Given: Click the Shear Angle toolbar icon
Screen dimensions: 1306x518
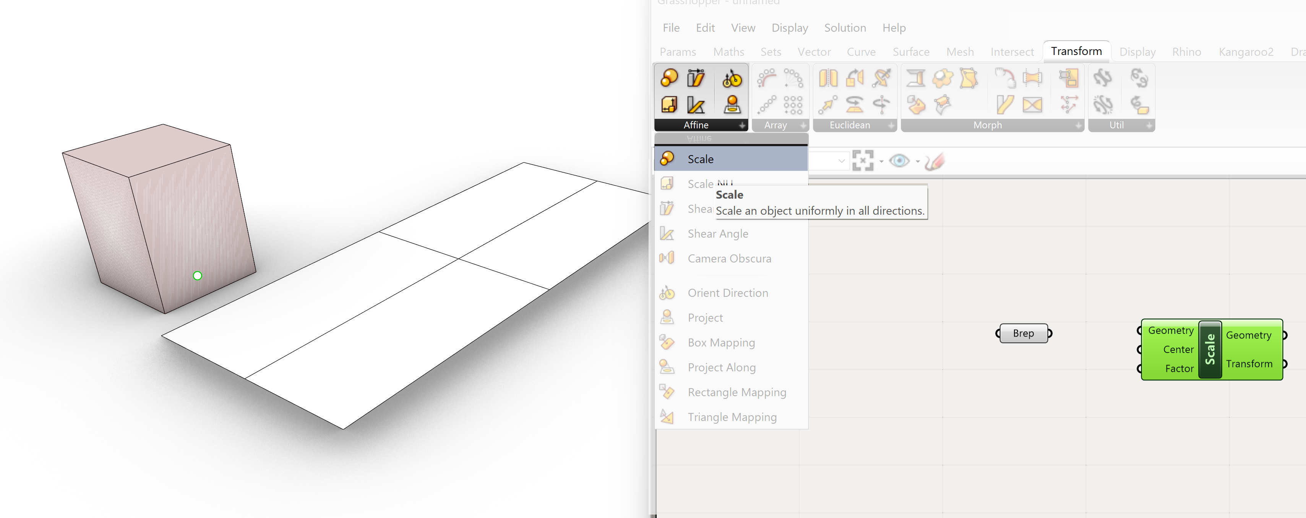Looking at the screenshot, I should pyautogui.click(x=696, y=105).
